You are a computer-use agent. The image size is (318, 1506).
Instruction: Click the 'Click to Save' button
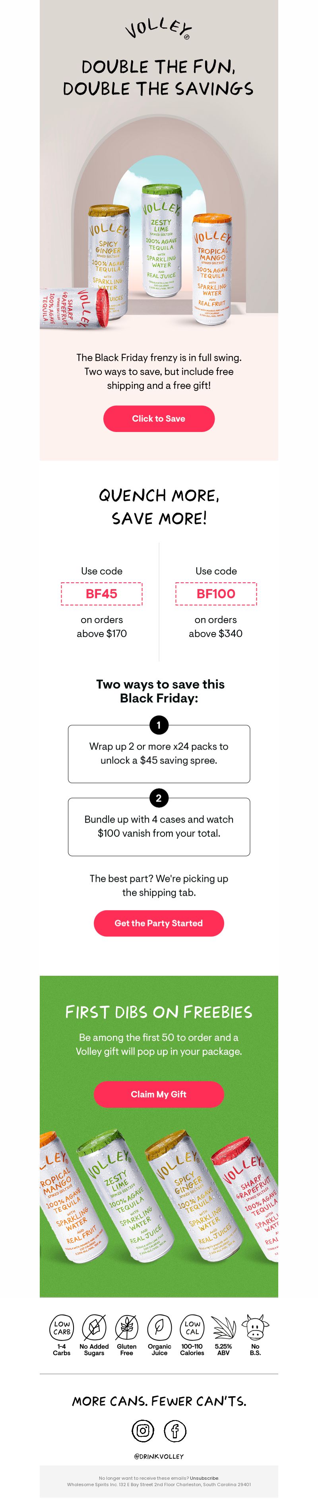tap(159, 418)
